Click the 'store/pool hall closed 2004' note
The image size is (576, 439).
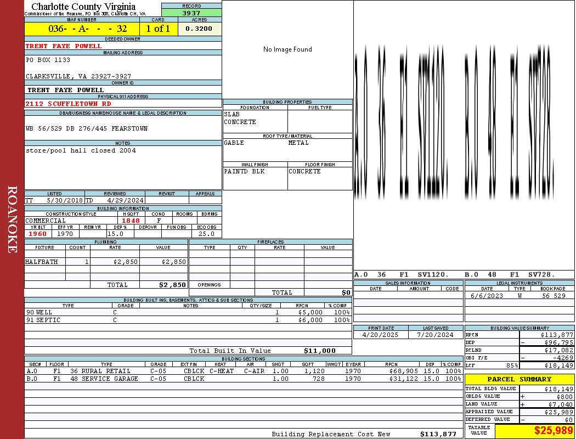(x=81, y=150)
